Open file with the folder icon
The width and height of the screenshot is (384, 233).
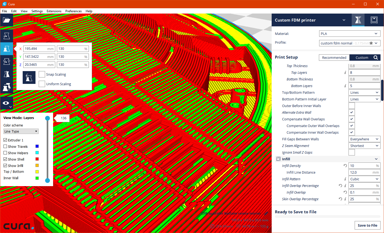pos(7,20)
